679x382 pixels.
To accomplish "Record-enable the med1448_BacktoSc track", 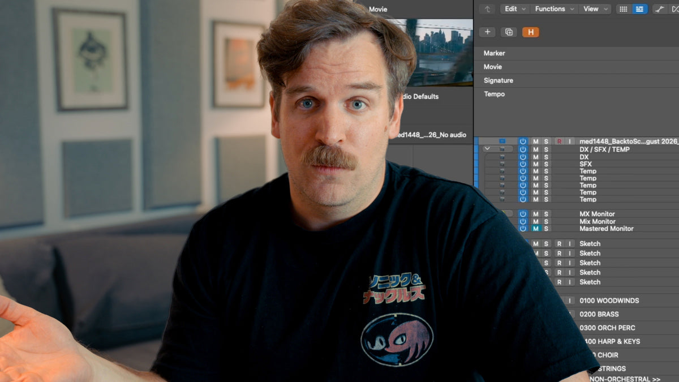I will (x=559, y=141).
